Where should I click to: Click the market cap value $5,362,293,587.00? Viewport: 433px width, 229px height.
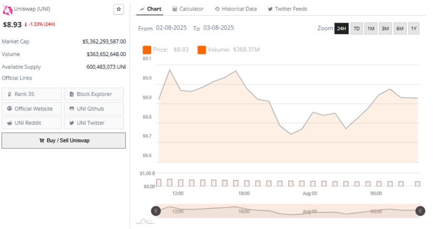click(x=104, y=41)
